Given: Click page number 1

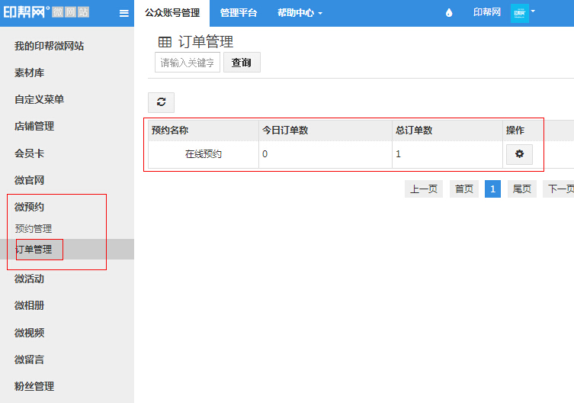Looking at the screenshot, I should click(492, 189).
